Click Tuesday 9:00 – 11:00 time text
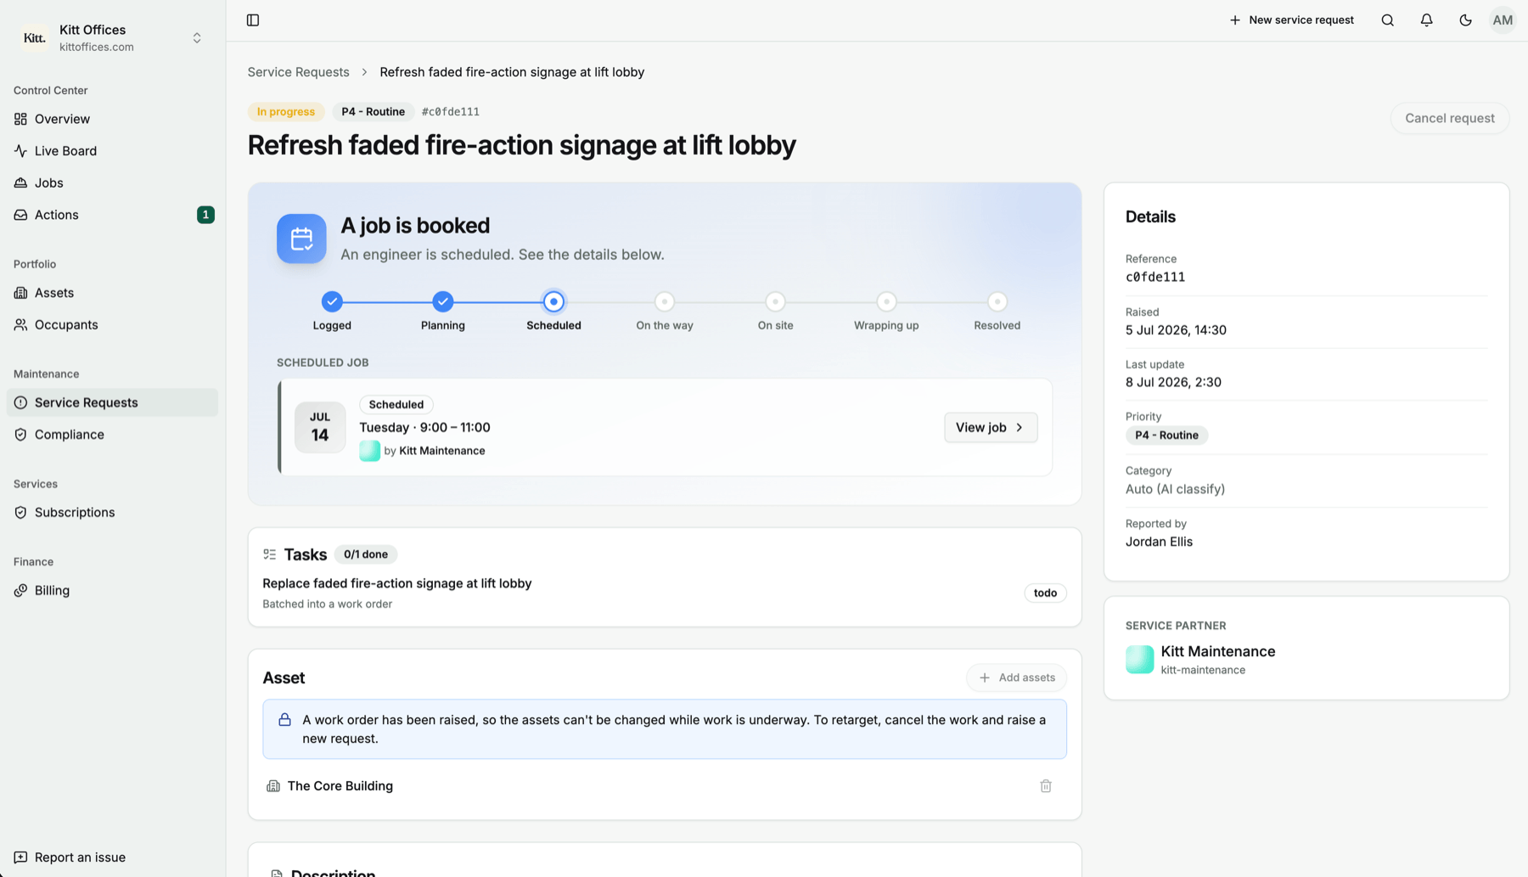 tap(424, 427)
